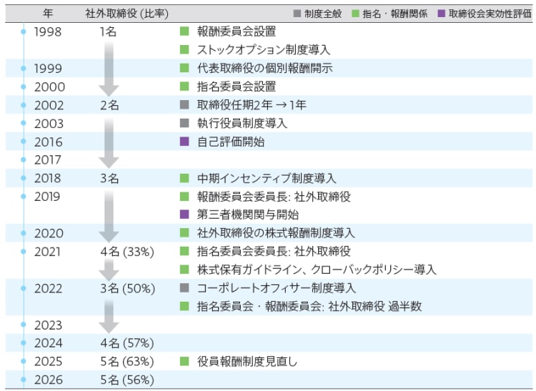Click the green marker beside 役員報酬制度見直し
This screenshot has height=391, width=536.
[184, 361]
